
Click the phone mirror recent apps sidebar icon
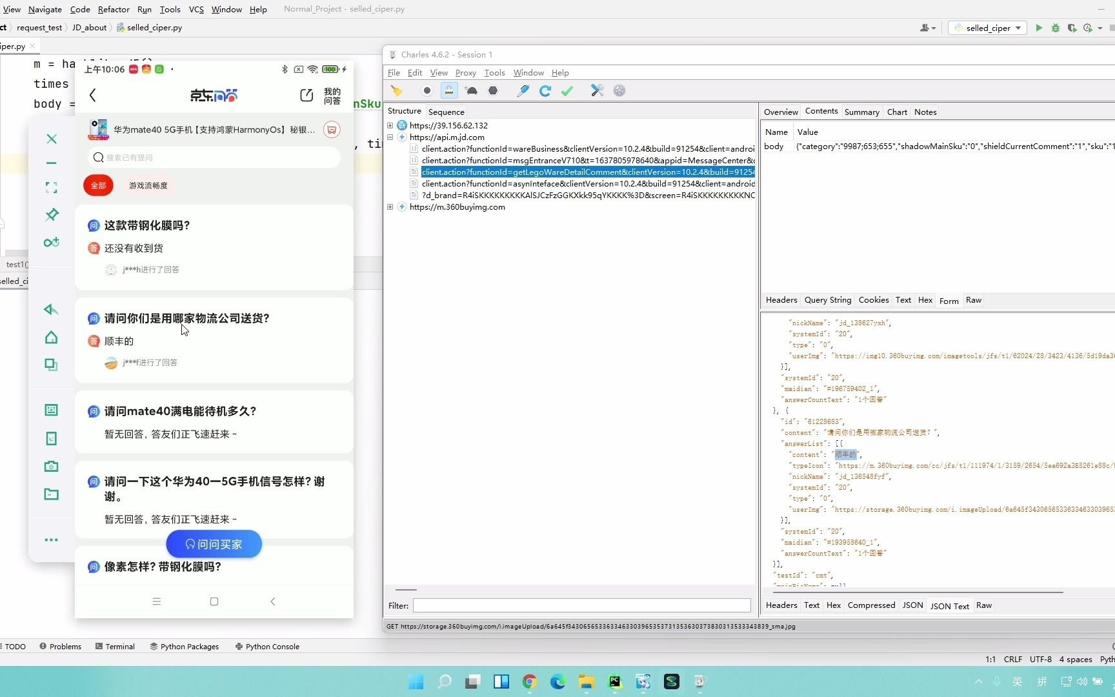[x=51, y=365]
